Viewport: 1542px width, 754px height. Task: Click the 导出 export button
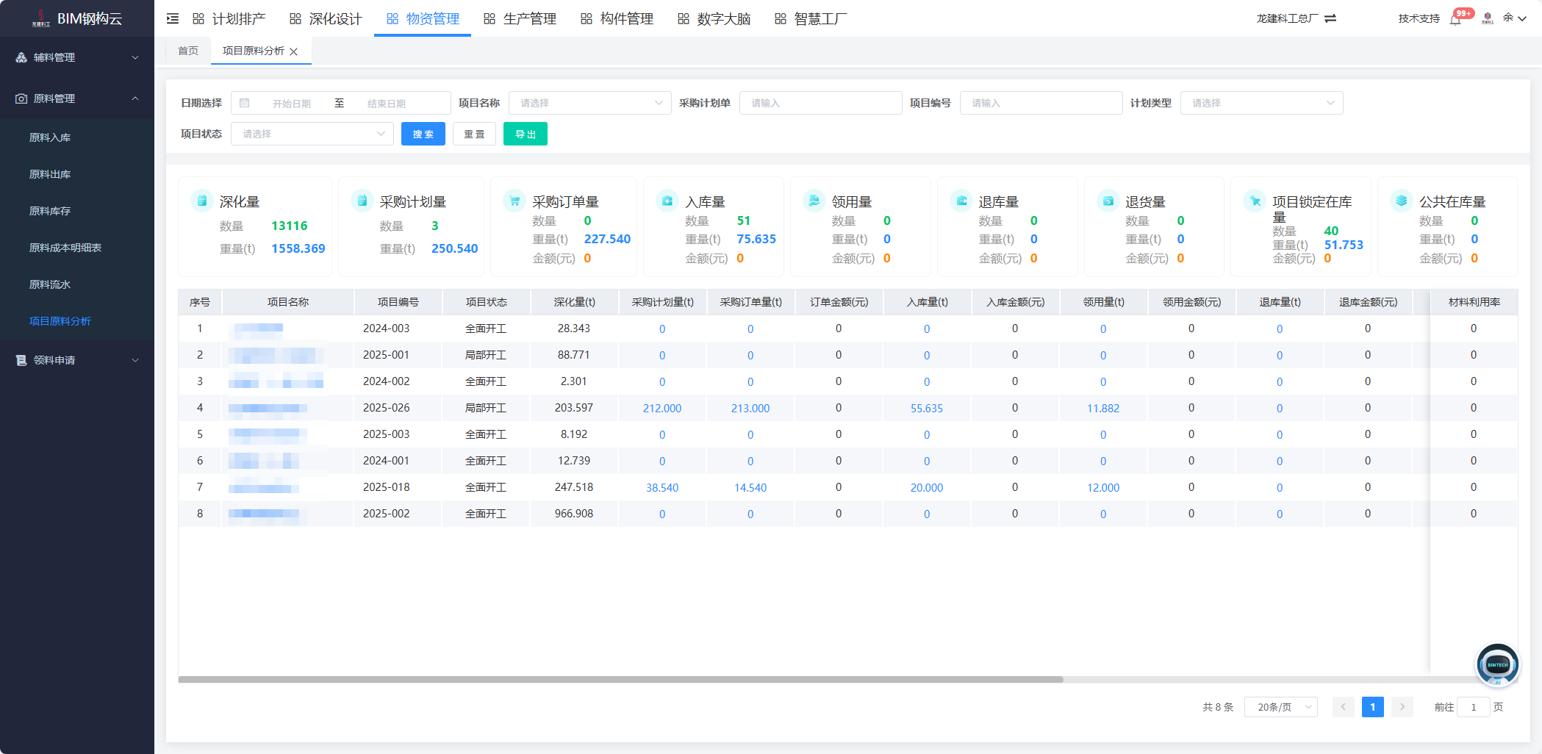click(526, 134)
